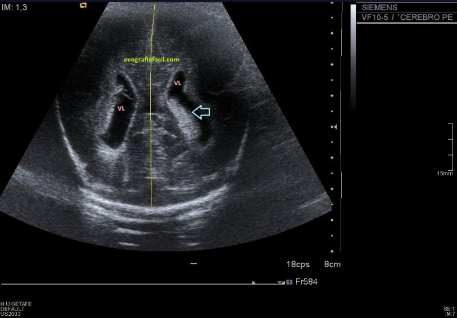The width and height of the screenshot is (457, 318).
Task: Click the right VL label near the arrow
Action: 177,83
